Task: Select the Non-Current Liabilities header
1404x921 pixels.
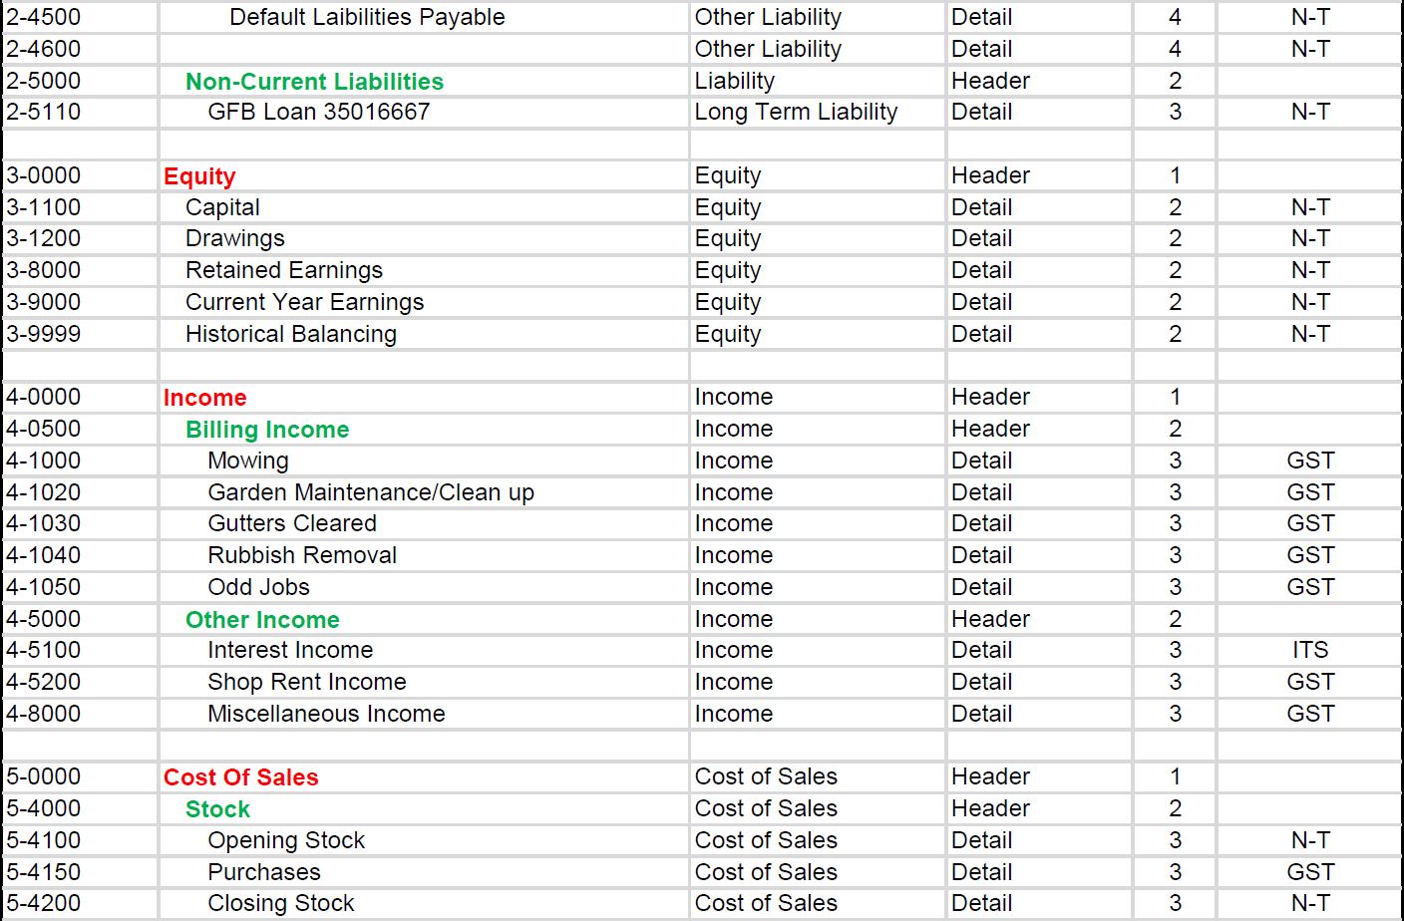Action: (314, 81)
